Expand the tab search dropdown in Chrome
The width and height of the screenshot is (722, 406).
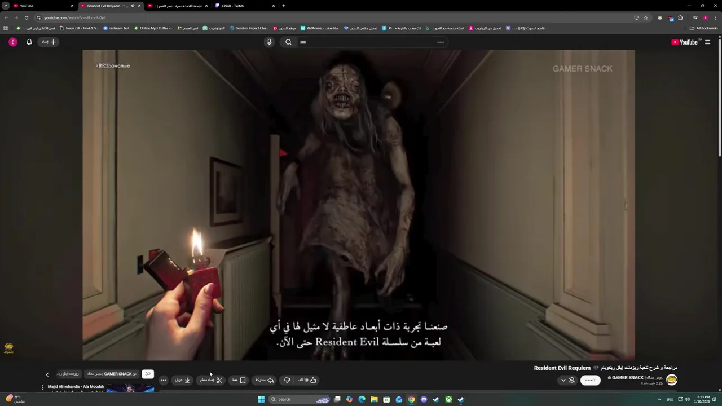tap(5, 6)
